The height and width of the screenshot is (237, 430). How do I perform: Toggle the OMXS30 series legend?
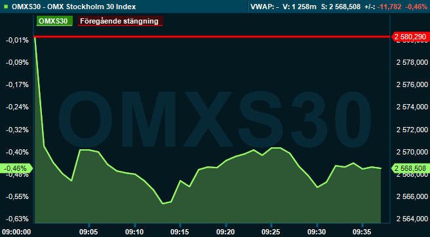[x=54, y=21]
